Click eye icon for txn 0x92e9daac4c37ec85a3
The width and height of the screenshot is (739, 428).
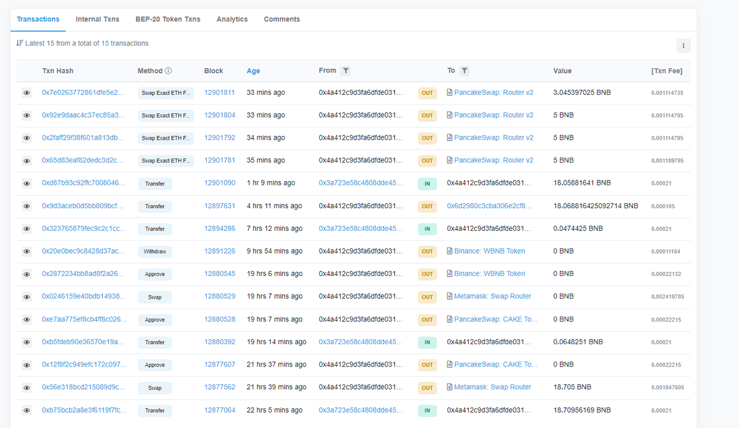pyautogui.click(x=26, y=116)
